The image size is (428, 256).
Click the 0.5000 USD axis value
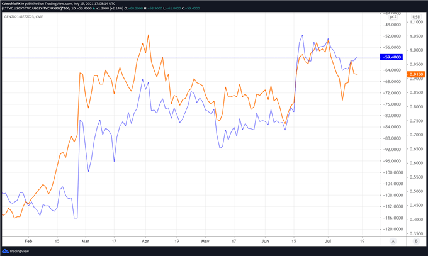click(x=416, y=191)
